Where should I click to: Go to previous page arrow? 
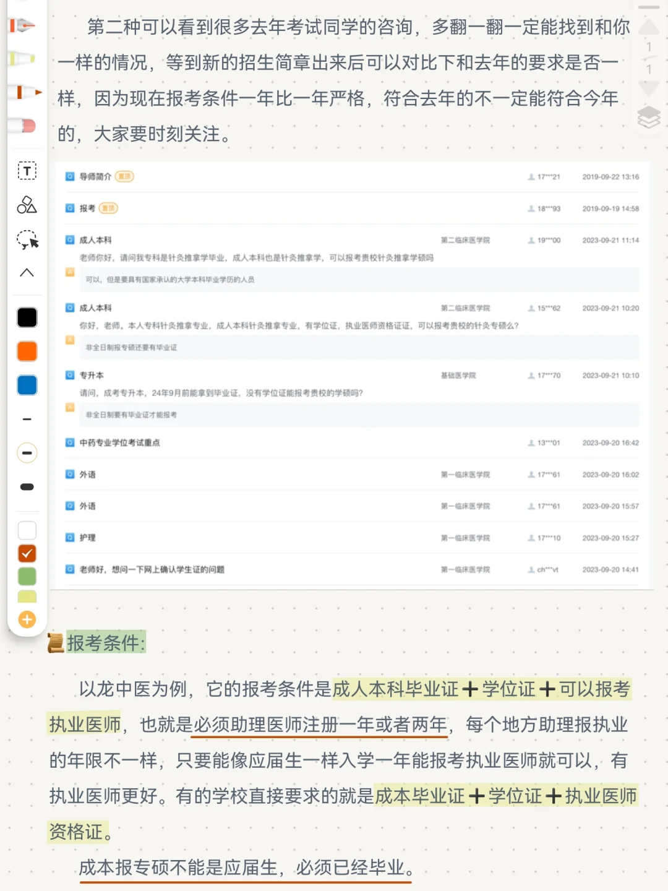[x=649, y=27]
